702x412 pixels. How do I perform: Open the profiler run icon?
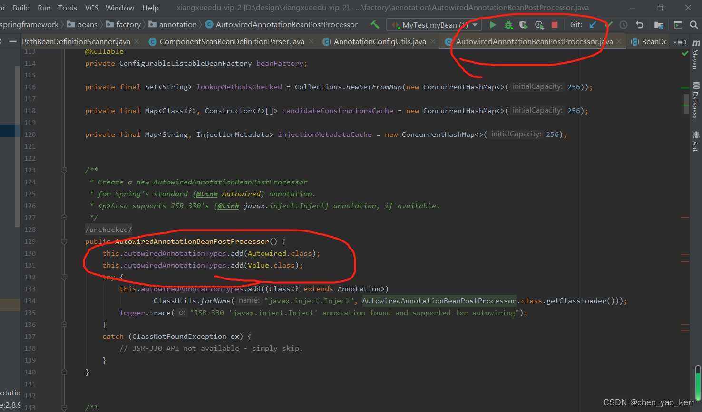click(539, 25)
